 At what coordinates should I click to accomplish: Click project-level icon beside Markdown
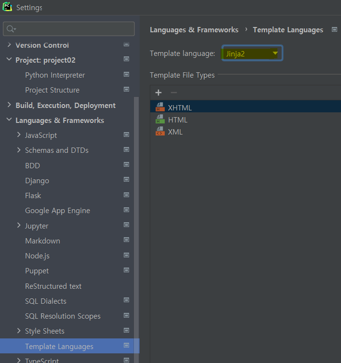pyautogui.click(x=126, y=240)
